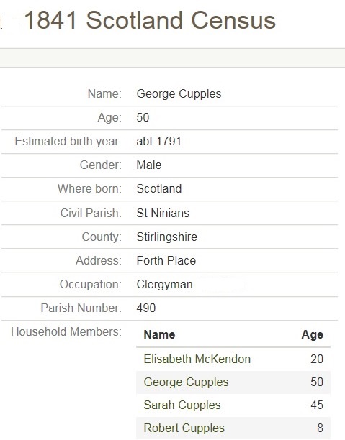
Task: Click the where born value Scotland
Action: pyautogui.click(x=159, y=188)
